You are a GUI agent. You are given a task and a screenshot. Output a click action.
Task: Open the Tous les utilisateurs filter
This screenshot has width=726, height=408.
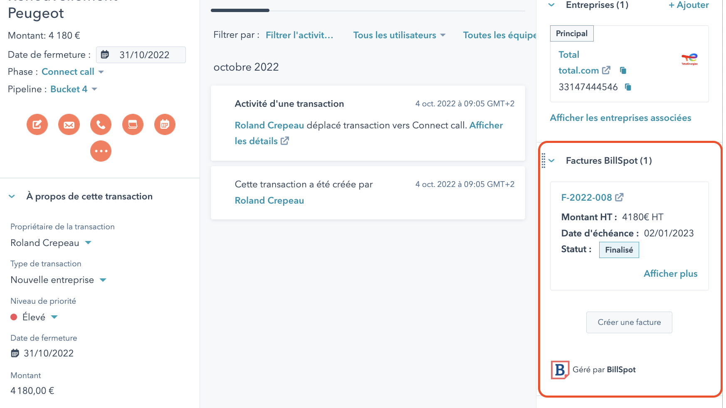click(x=399, y=35)
